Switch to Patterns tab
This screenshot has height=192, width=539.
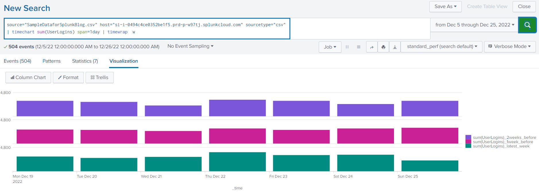[52, 61]
